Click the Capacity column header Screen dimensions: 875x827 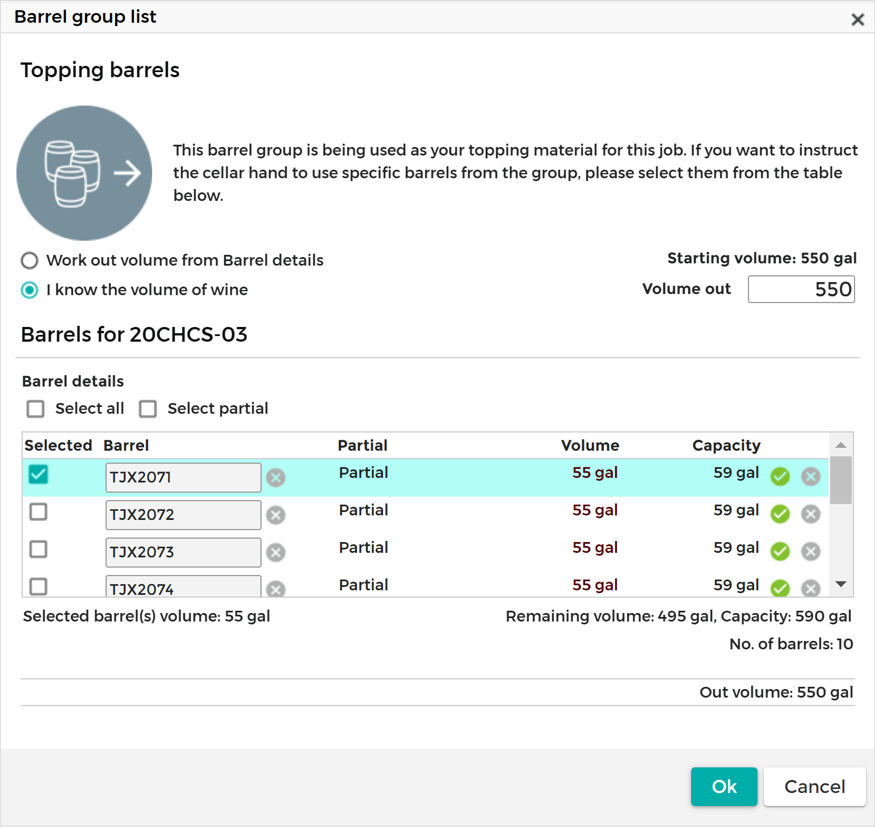[726, 446]
